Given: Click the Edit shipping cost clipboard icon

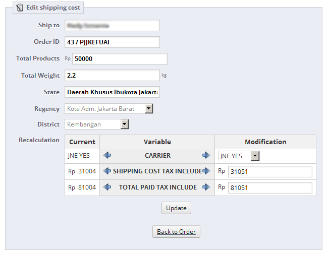Looking at the screenshot, I should coord(20,8).
